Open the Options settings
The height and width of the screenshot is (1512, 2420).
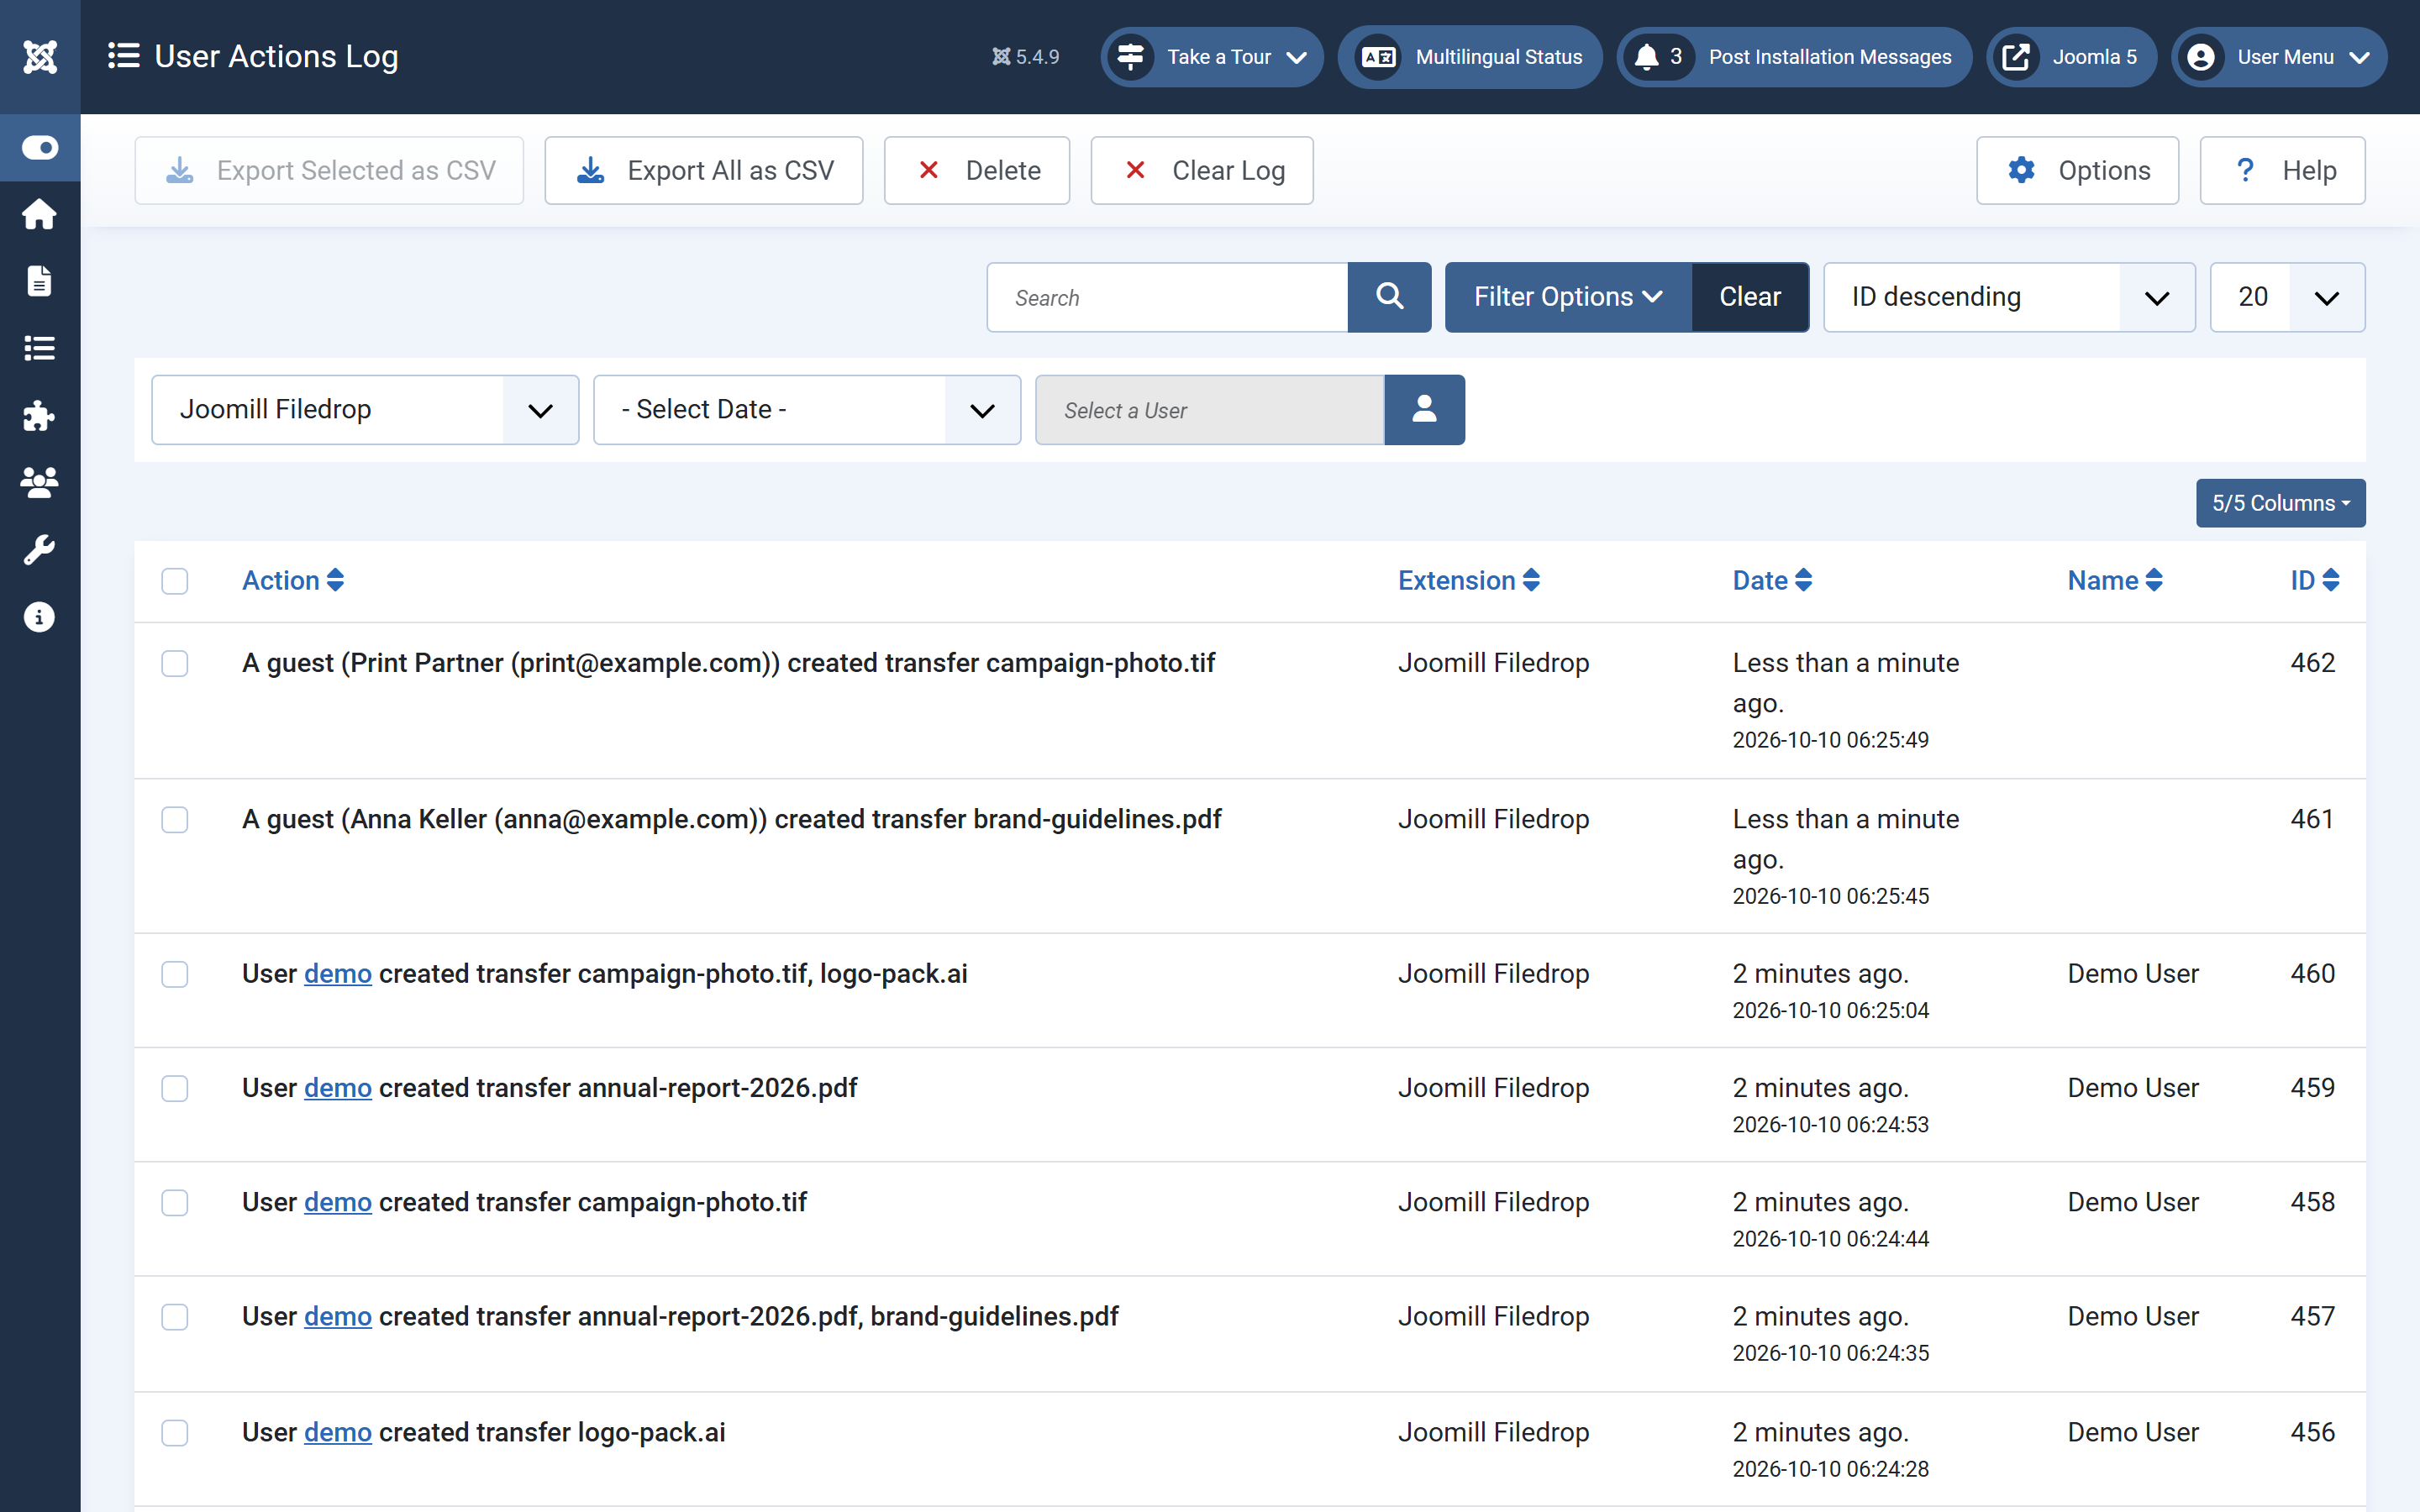[2078, 171]
